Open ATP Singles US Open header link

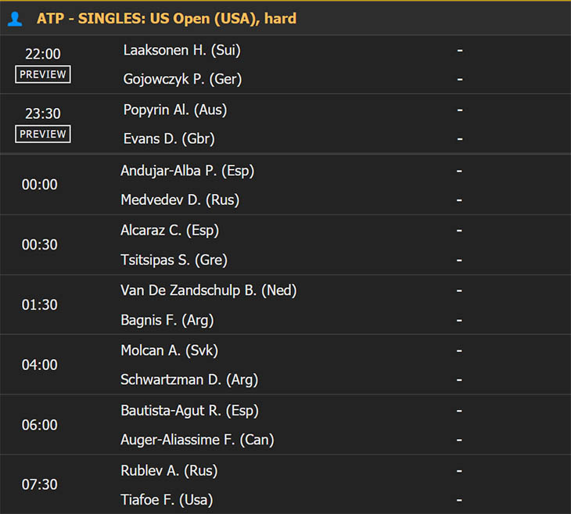(167, 19)
